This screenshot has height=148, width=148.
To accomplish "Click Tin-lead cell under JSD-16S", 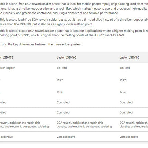I will (x=62, y=68).
